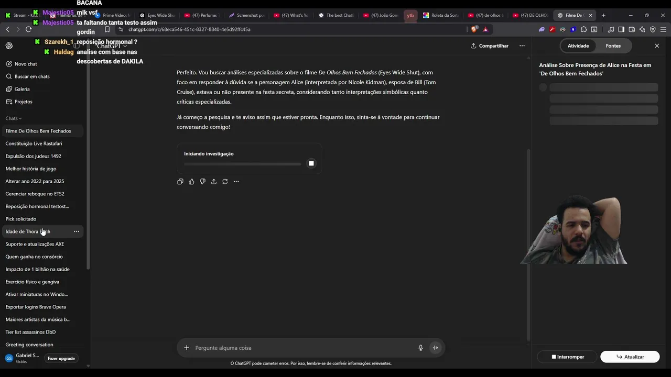Copy the response with the copy icon
This screenshot has width=671, height=377.
tap(180, 182)
